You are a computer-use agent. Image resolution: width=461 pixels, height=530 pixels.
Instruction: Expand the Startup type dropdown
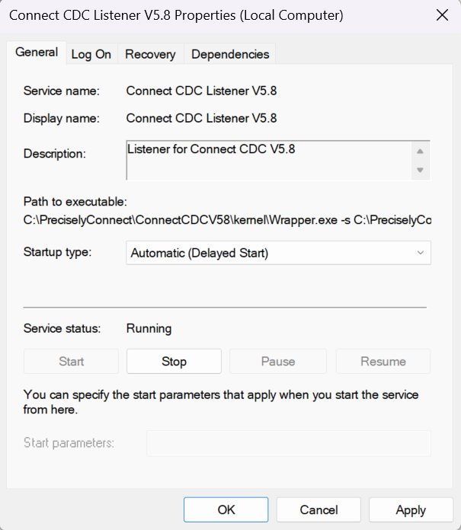278,253
